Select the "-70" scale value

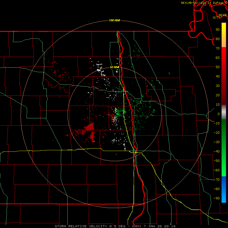tap(217, 180)
